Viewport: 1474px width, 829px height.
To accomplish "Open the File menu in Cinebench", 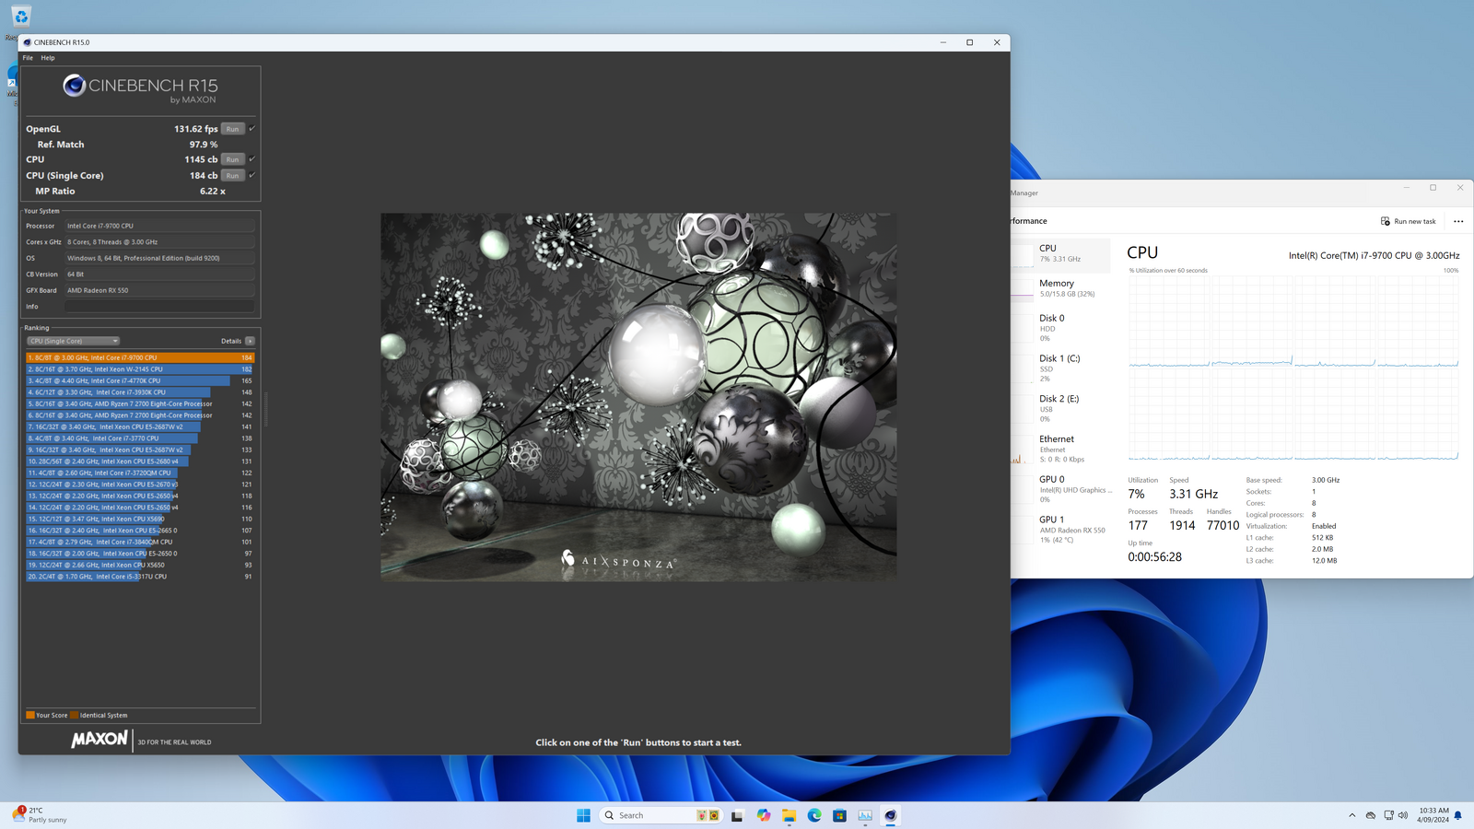I will tap(28, 57).
